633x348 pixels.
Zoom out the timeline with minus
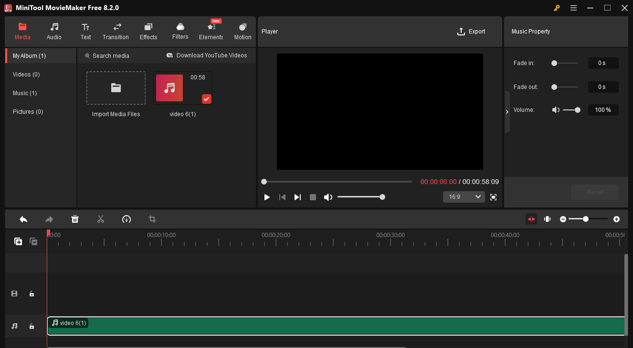click(563, 219)
